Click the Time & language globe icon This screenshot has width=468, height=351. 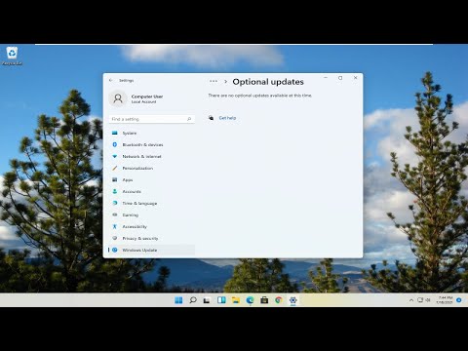pyautogui.click(x=114, y=203)
